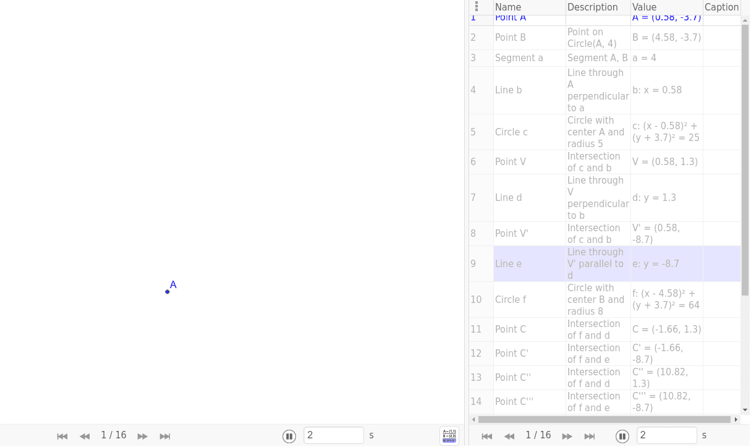Click the Name column header
This screenshot has width=751, height=447.
pos(530,7)
